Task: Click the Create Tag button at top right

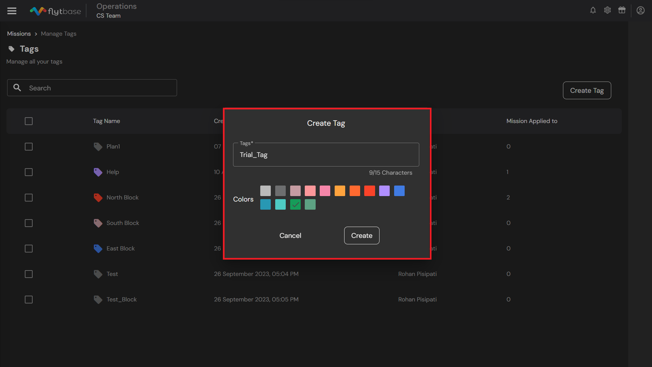Action: (x=587, y=90)
